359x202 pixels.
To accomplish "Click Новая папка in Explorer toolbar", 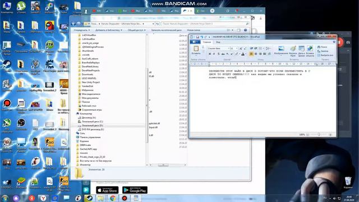I will [194, 30].
